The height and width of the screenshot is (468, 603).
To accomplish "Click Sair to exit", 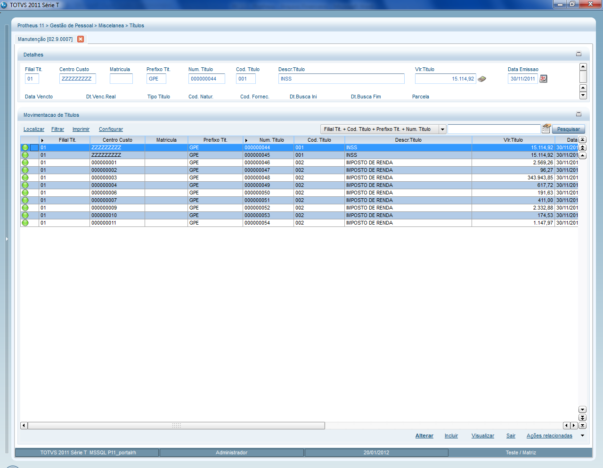I will click(x=511, y=436).
